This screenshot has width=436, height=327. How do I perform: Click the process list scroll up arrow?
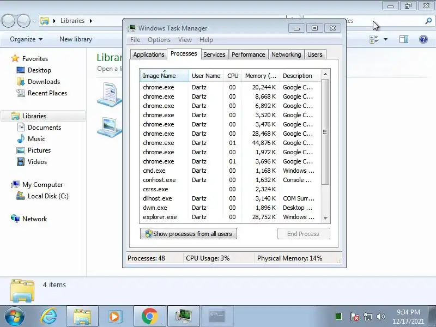coord(325,74)
